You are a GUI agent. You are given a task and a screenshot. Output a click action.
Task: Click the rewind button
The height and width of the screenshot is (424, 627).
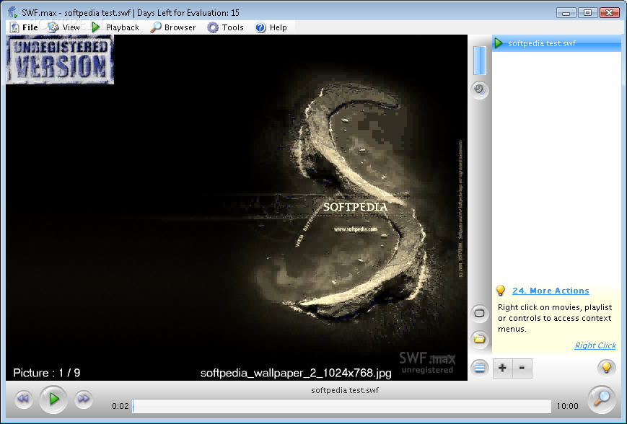tap(24, 399)
